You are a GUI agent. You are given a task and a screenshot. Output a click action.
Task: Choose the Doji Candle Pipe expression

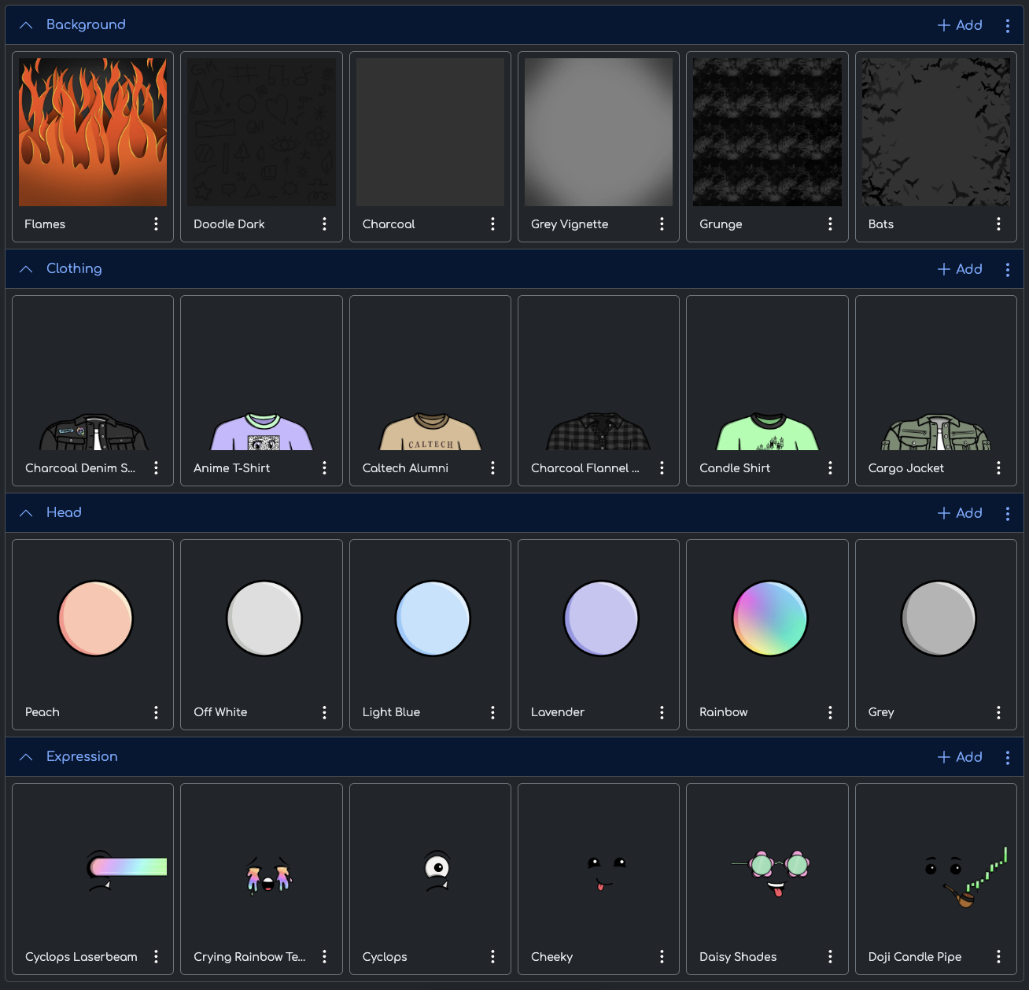(x=935, y=874)
